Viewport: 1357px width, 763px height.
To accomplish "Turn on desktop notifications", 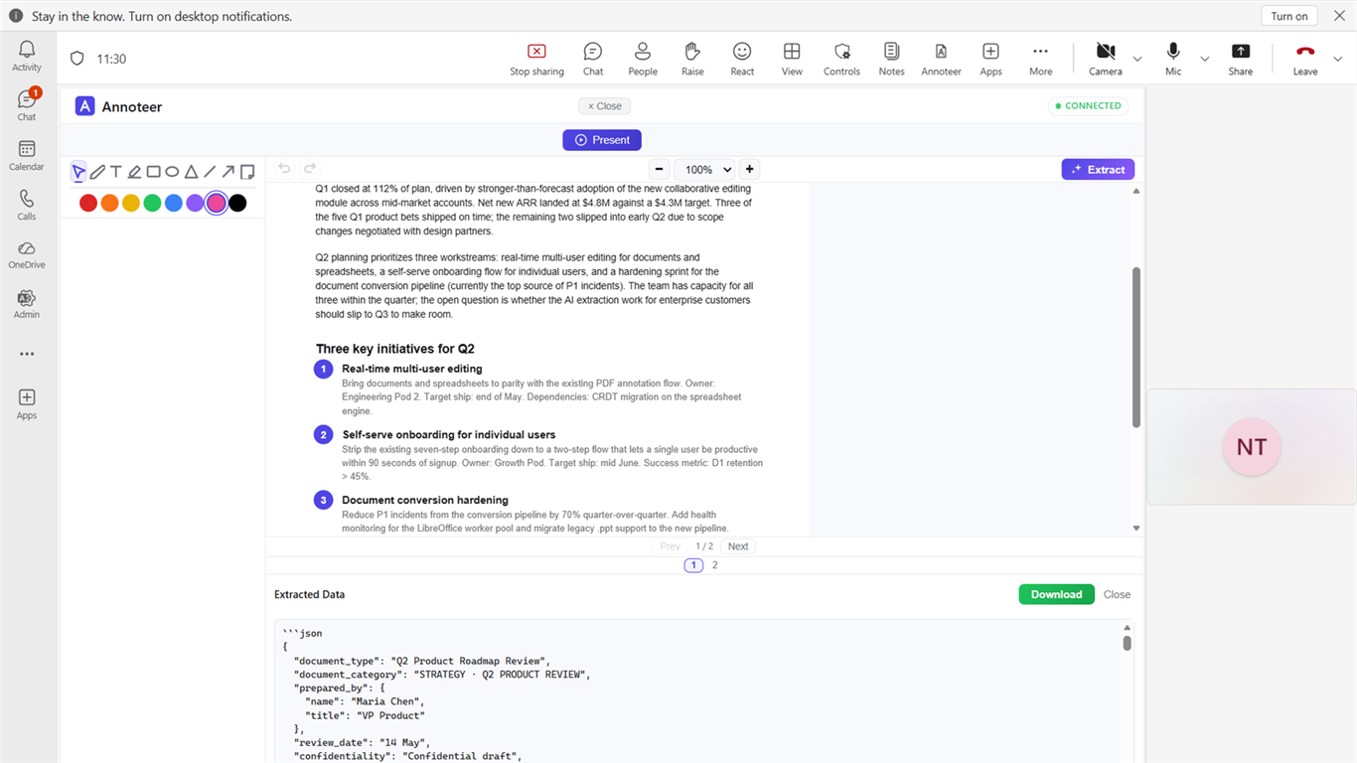I will [x=1289, y=16].
